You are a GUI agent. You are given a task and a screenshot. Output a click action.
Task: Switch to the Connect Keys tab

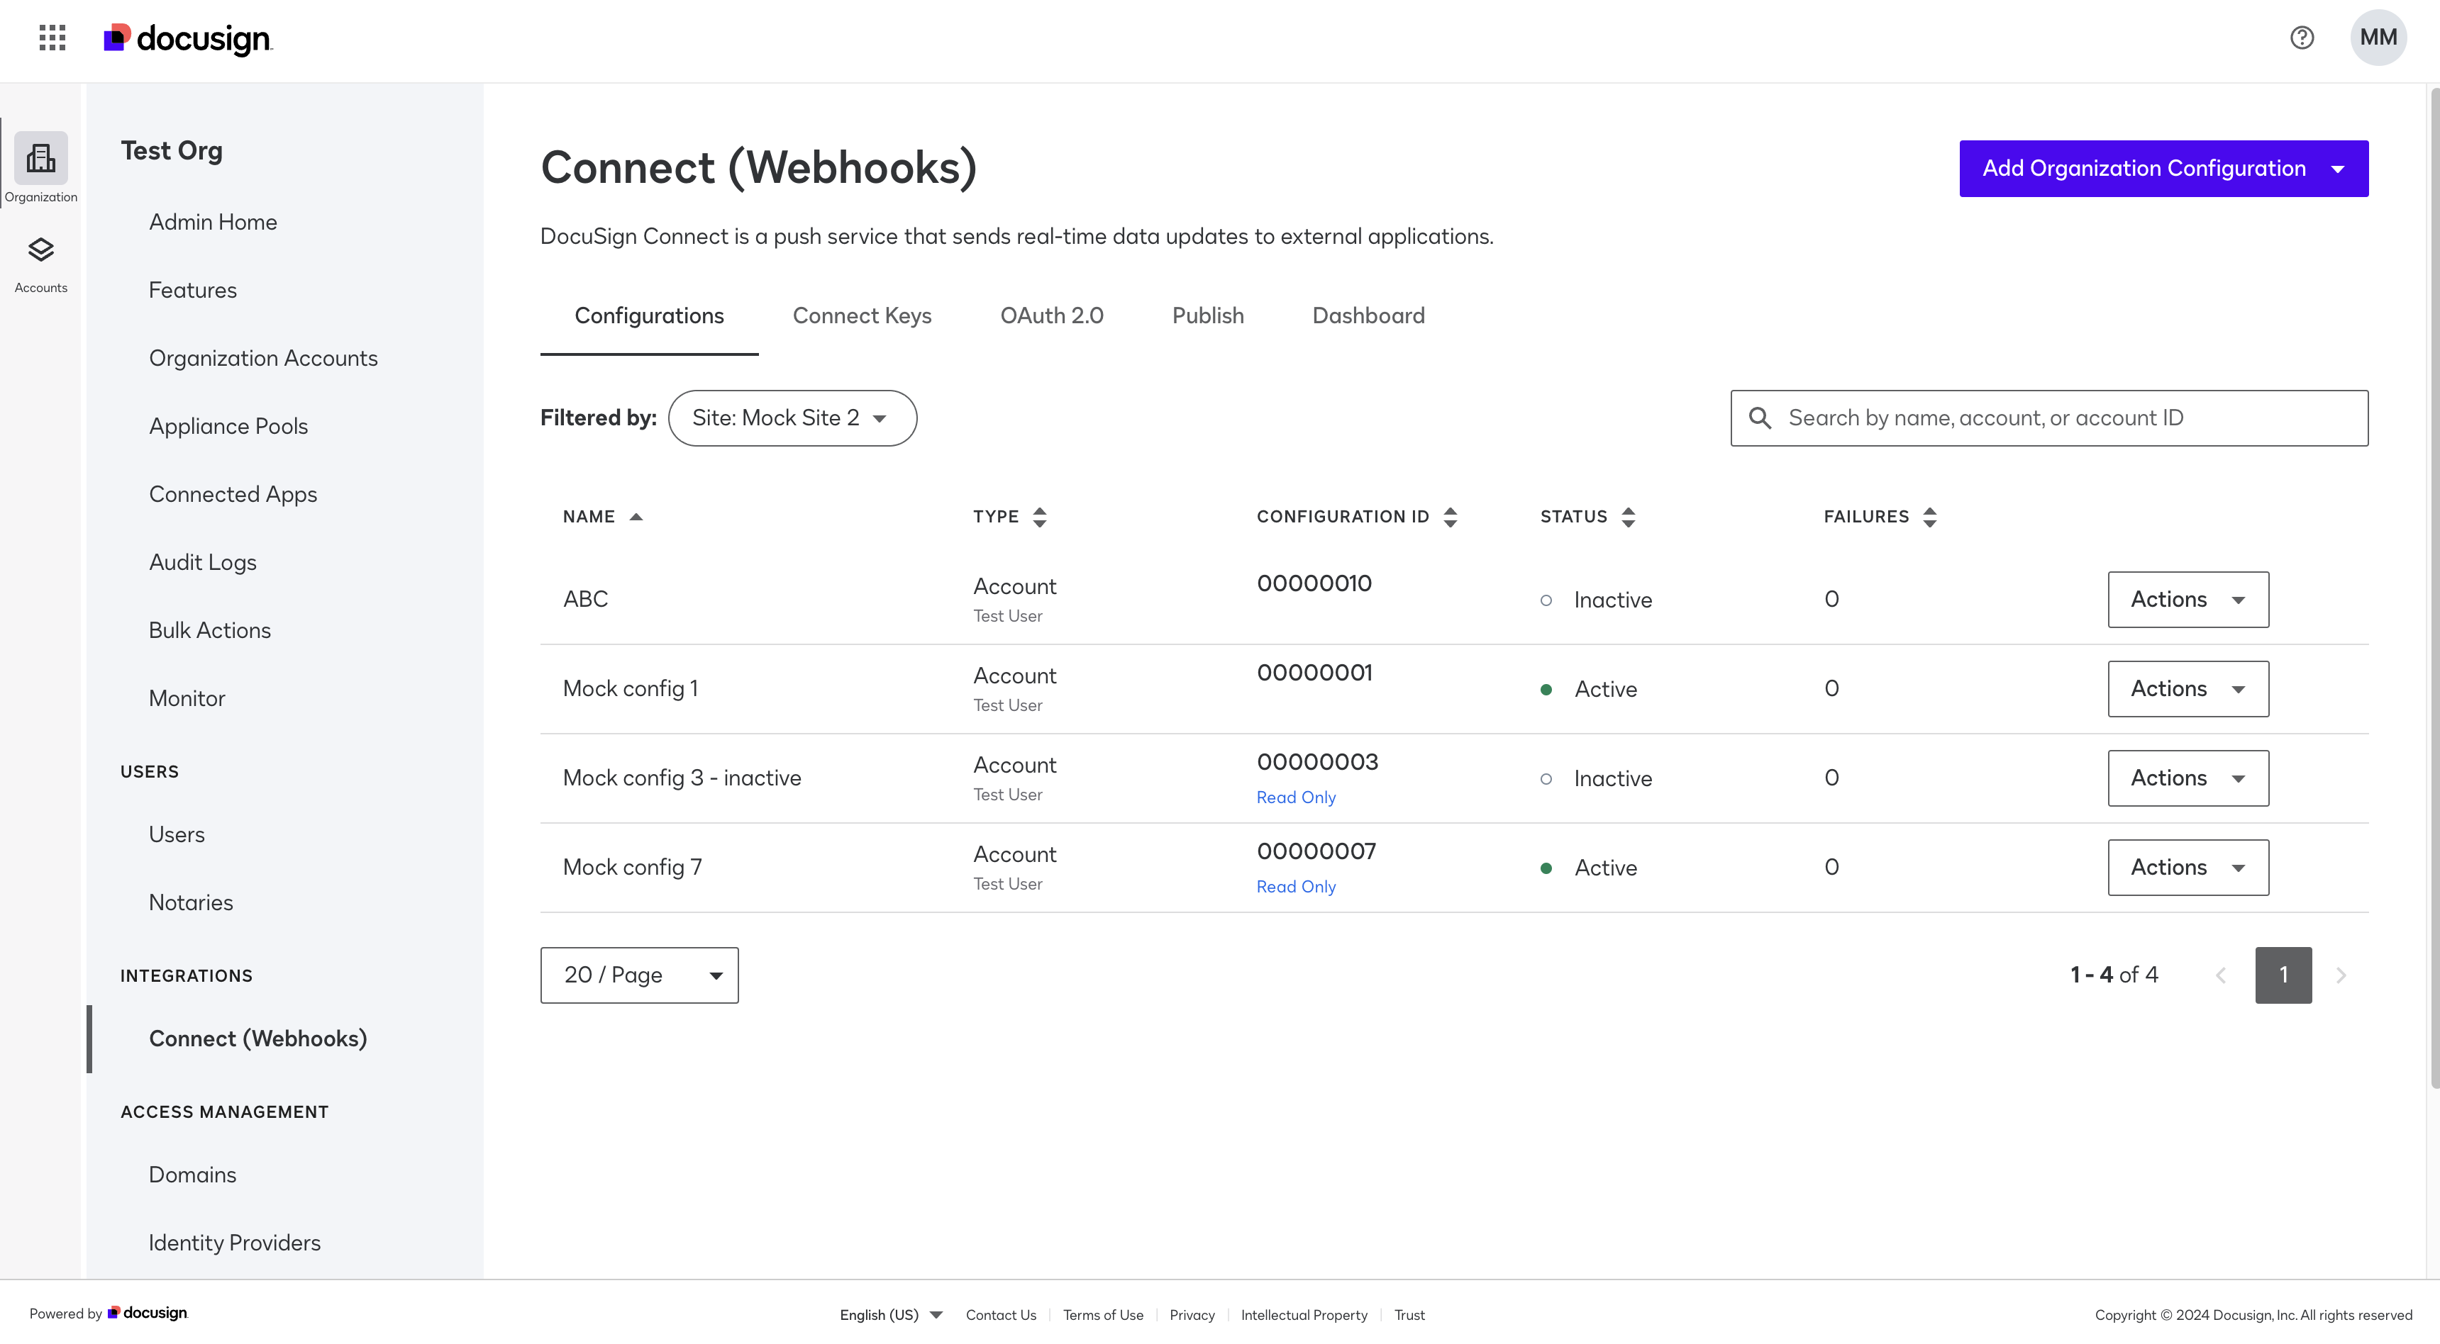coord(861,315)
